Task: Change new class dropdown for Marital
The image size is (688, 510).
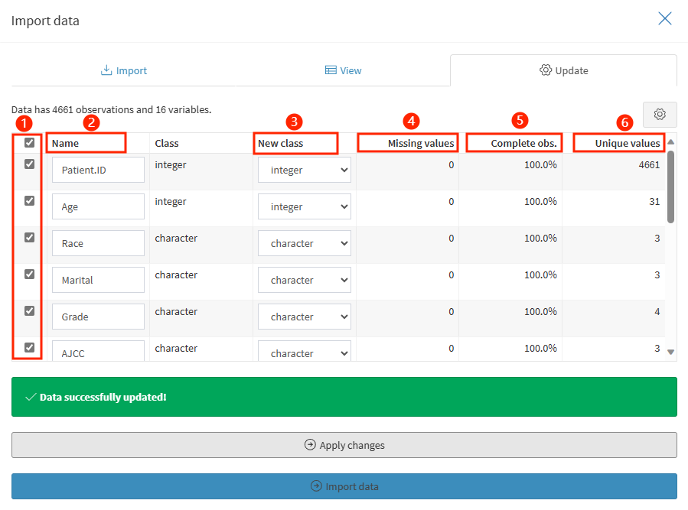Action: (x=304, y=281)
